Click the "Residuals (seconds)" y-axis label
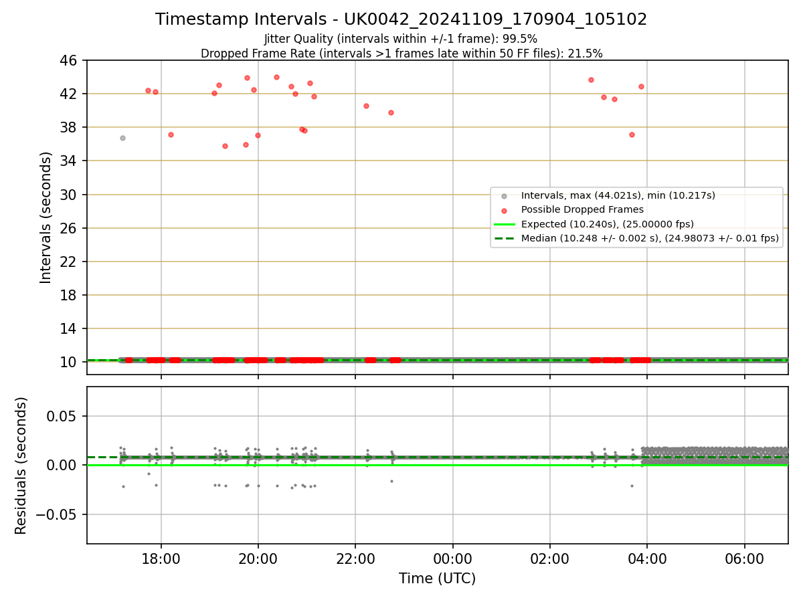803x602 pixels. coord(21,466)
